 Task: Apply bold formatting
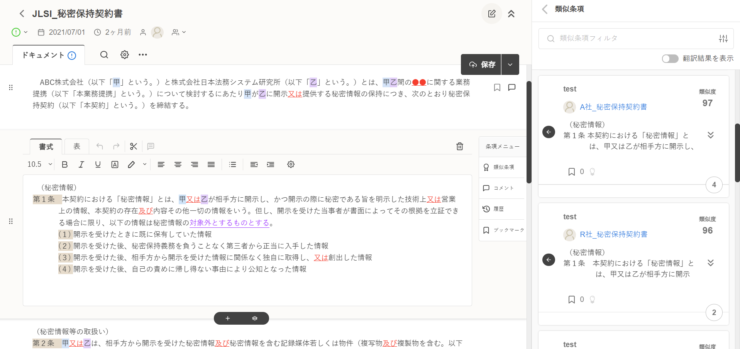(x=65, y=164)
